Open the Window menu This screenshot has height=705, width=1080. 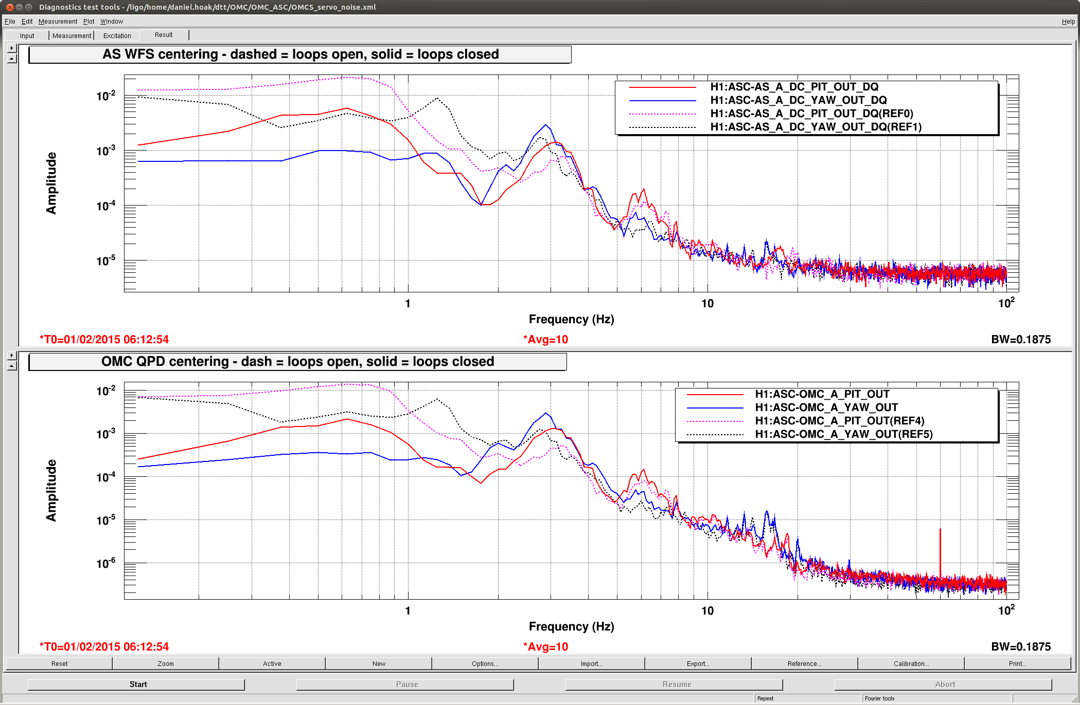pyautogui.click(x=112, y=21)
